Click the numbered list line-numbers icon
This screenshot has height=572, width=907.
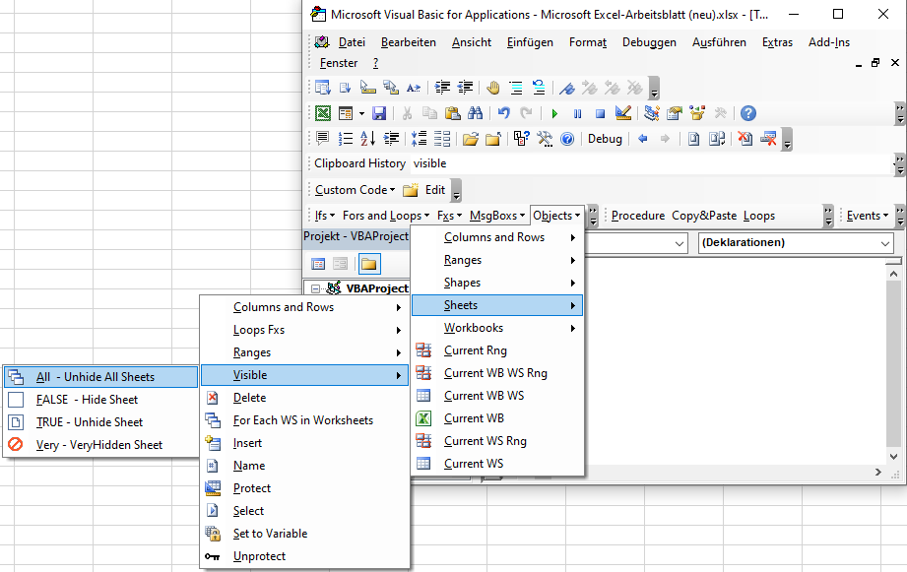click(346, 139)
